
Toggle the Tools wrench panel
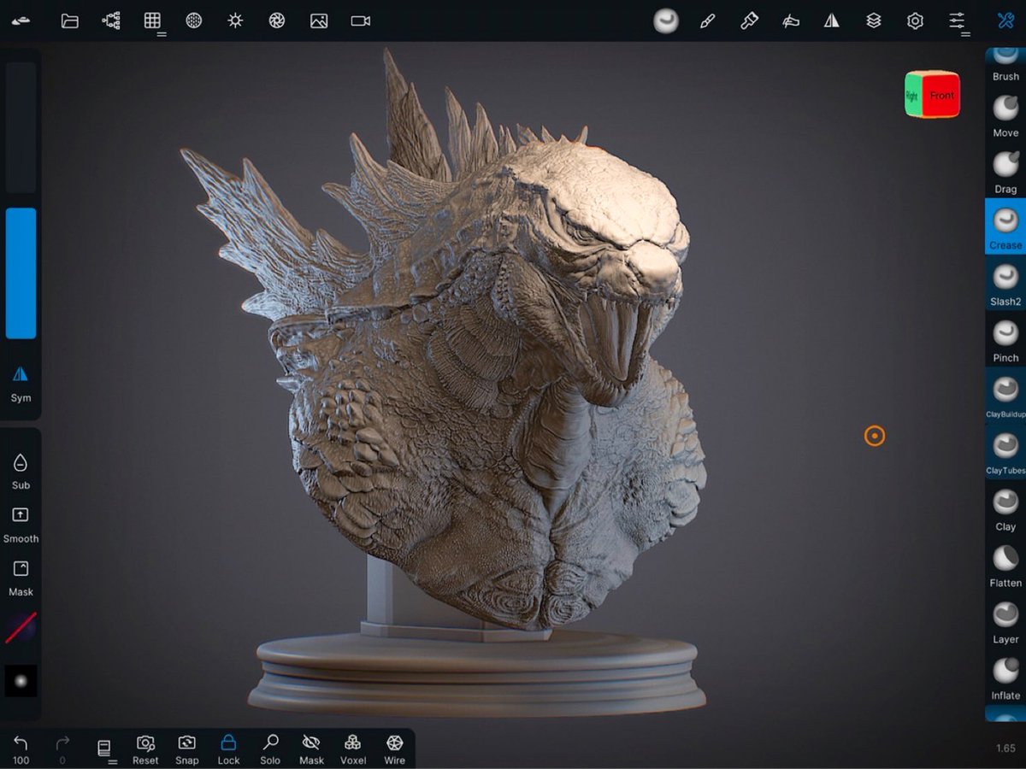click(x=1005, y=21)
